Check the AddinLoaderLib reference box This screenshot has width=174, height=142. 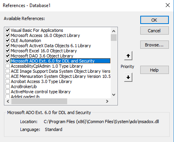7,96
